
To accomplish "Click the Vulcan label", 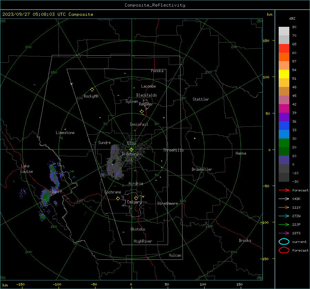I will tap(175, 255).
